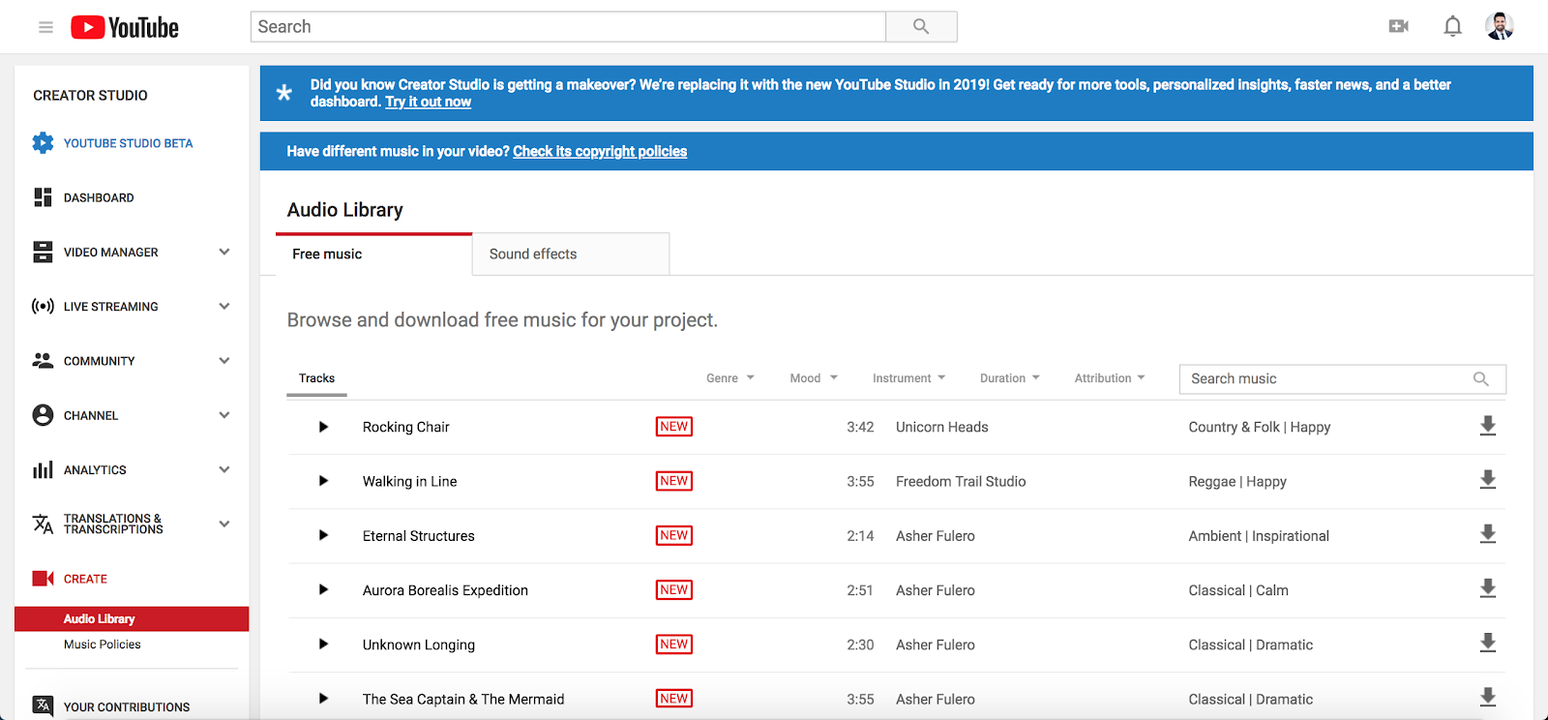Switch to the Sound effects tab
Screen dimensions: 1548x720
pos(571,255)
